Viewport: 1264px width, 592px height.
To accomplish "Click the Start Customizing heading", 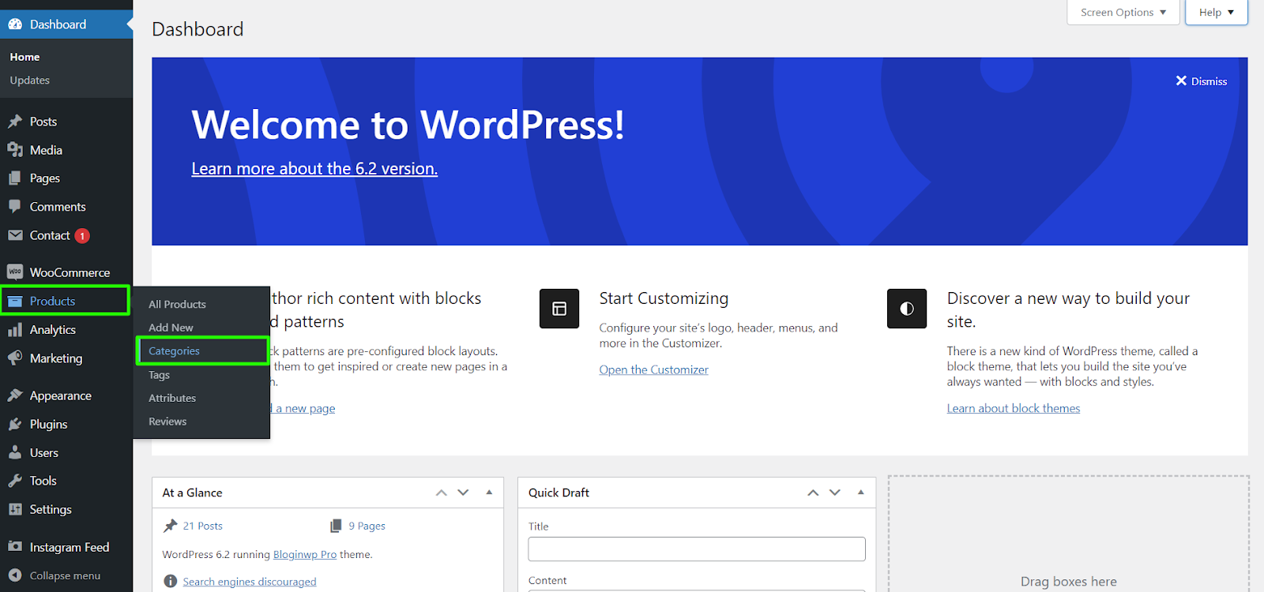I will coord(664,298).
